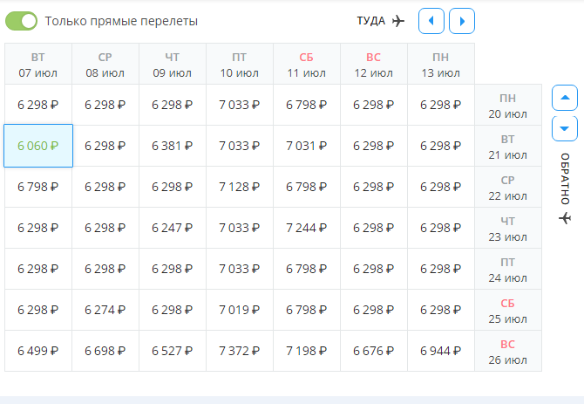The height and width of the screenshot is (404, 584).
Task: Select ВТ 07 июл departure column
Action: [38, 65]
